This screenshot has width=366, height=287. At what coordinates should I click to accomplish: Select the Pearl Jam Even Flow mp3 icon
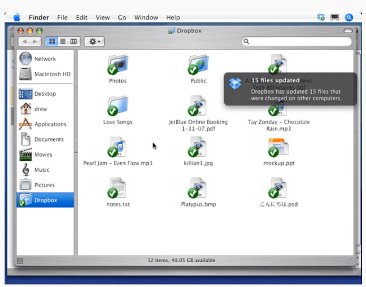click(117, 147)
